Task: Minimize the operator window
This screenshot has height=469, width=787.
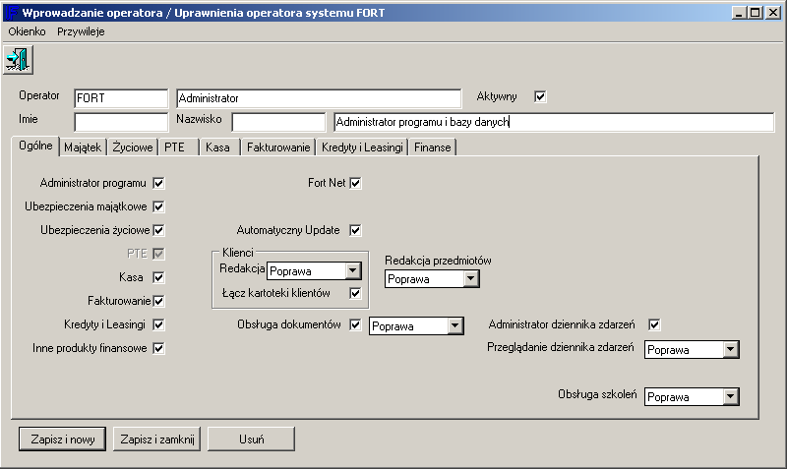Action: coord(739,13)
